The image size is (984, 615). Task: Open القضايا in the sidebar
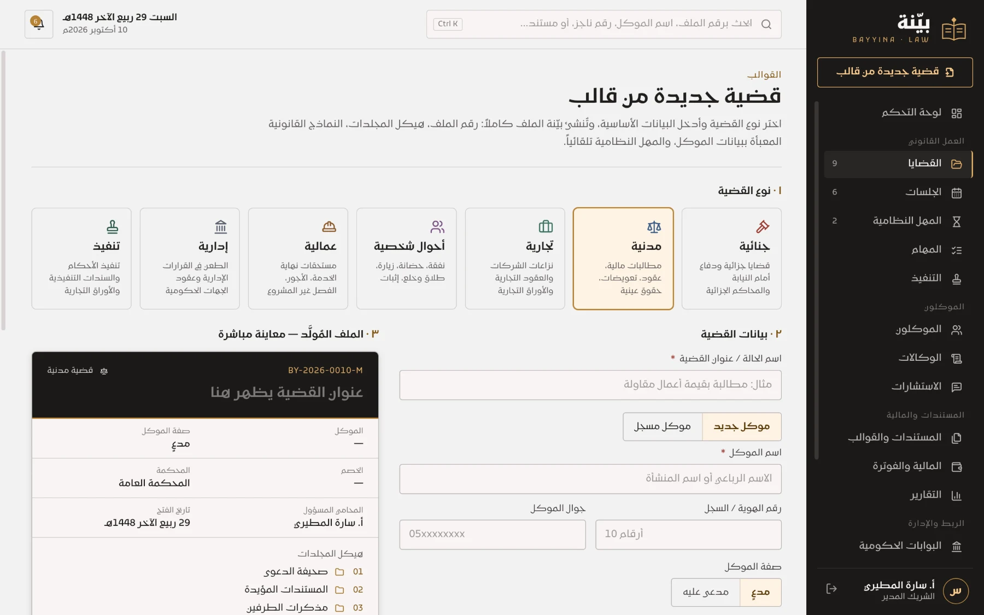898,164
